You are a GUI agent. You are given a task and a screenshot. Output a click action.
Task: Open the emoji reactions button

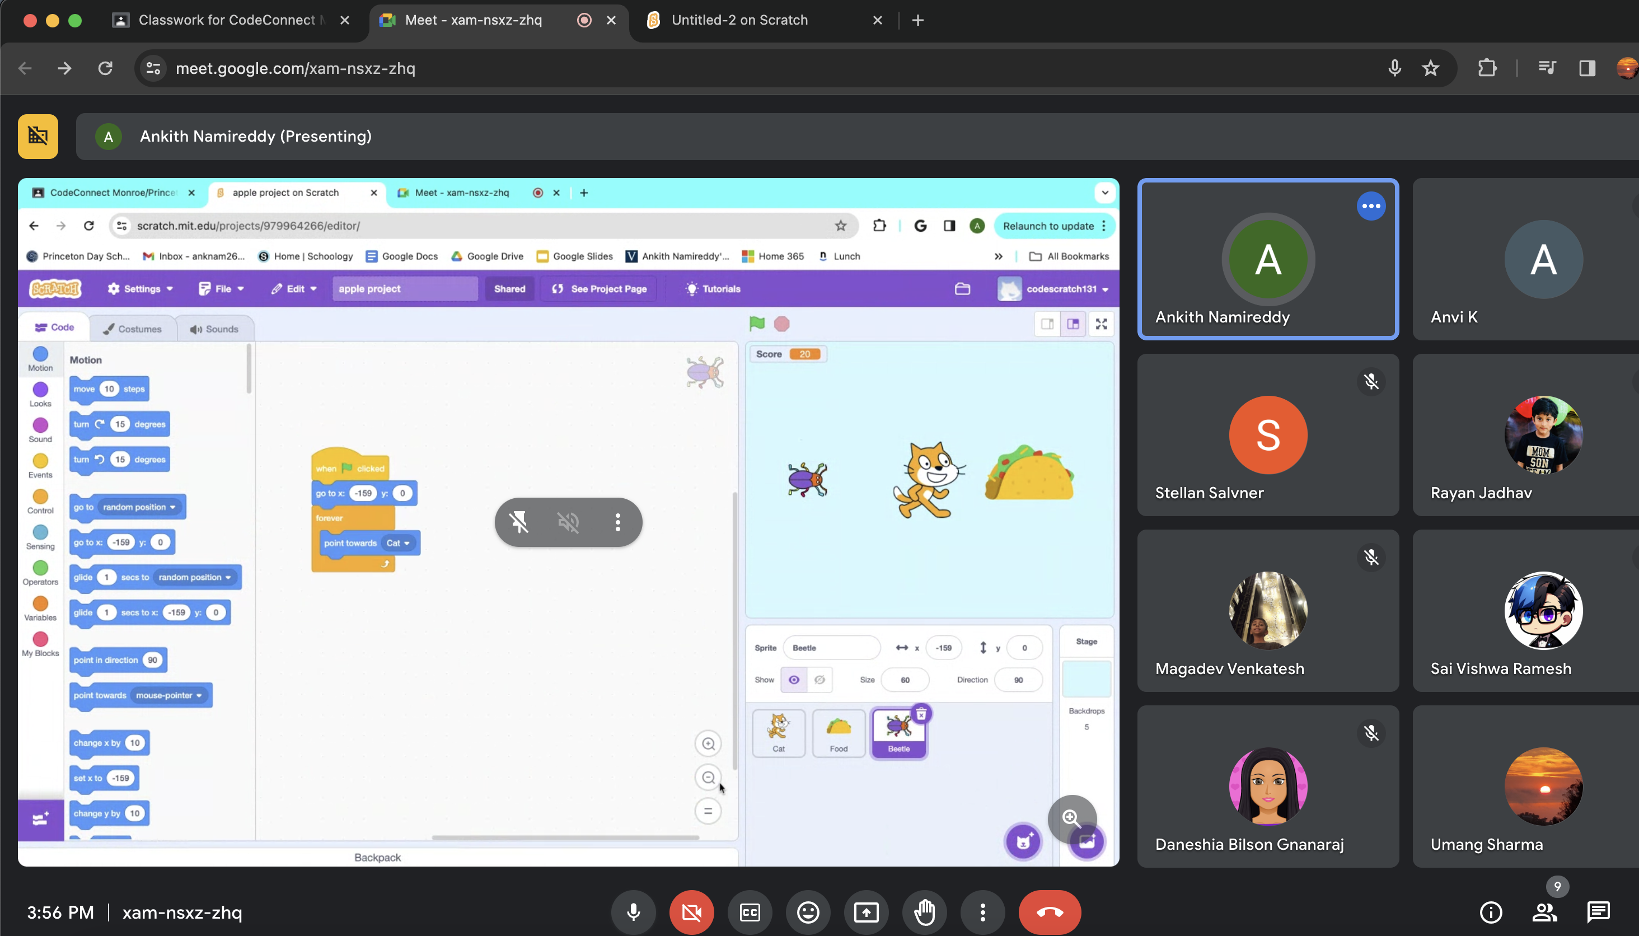[x=808, y=911]
